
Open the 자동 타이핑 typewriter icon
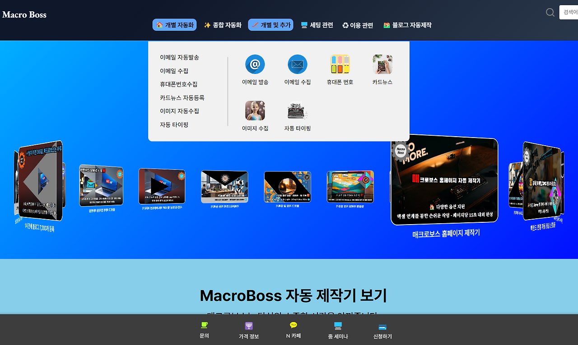[x=298, y=110]
